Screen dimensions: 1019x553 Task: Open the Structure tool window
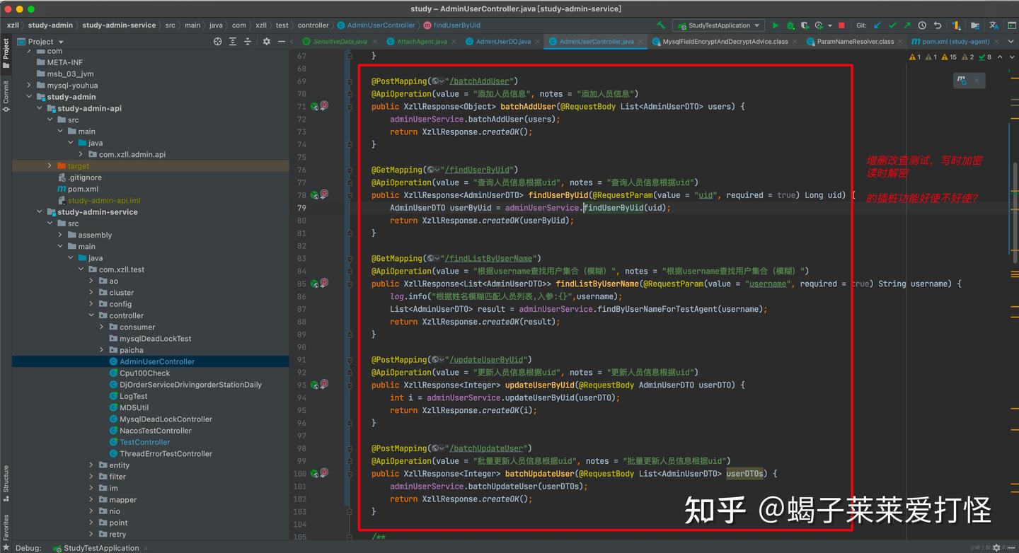(6, 483)
